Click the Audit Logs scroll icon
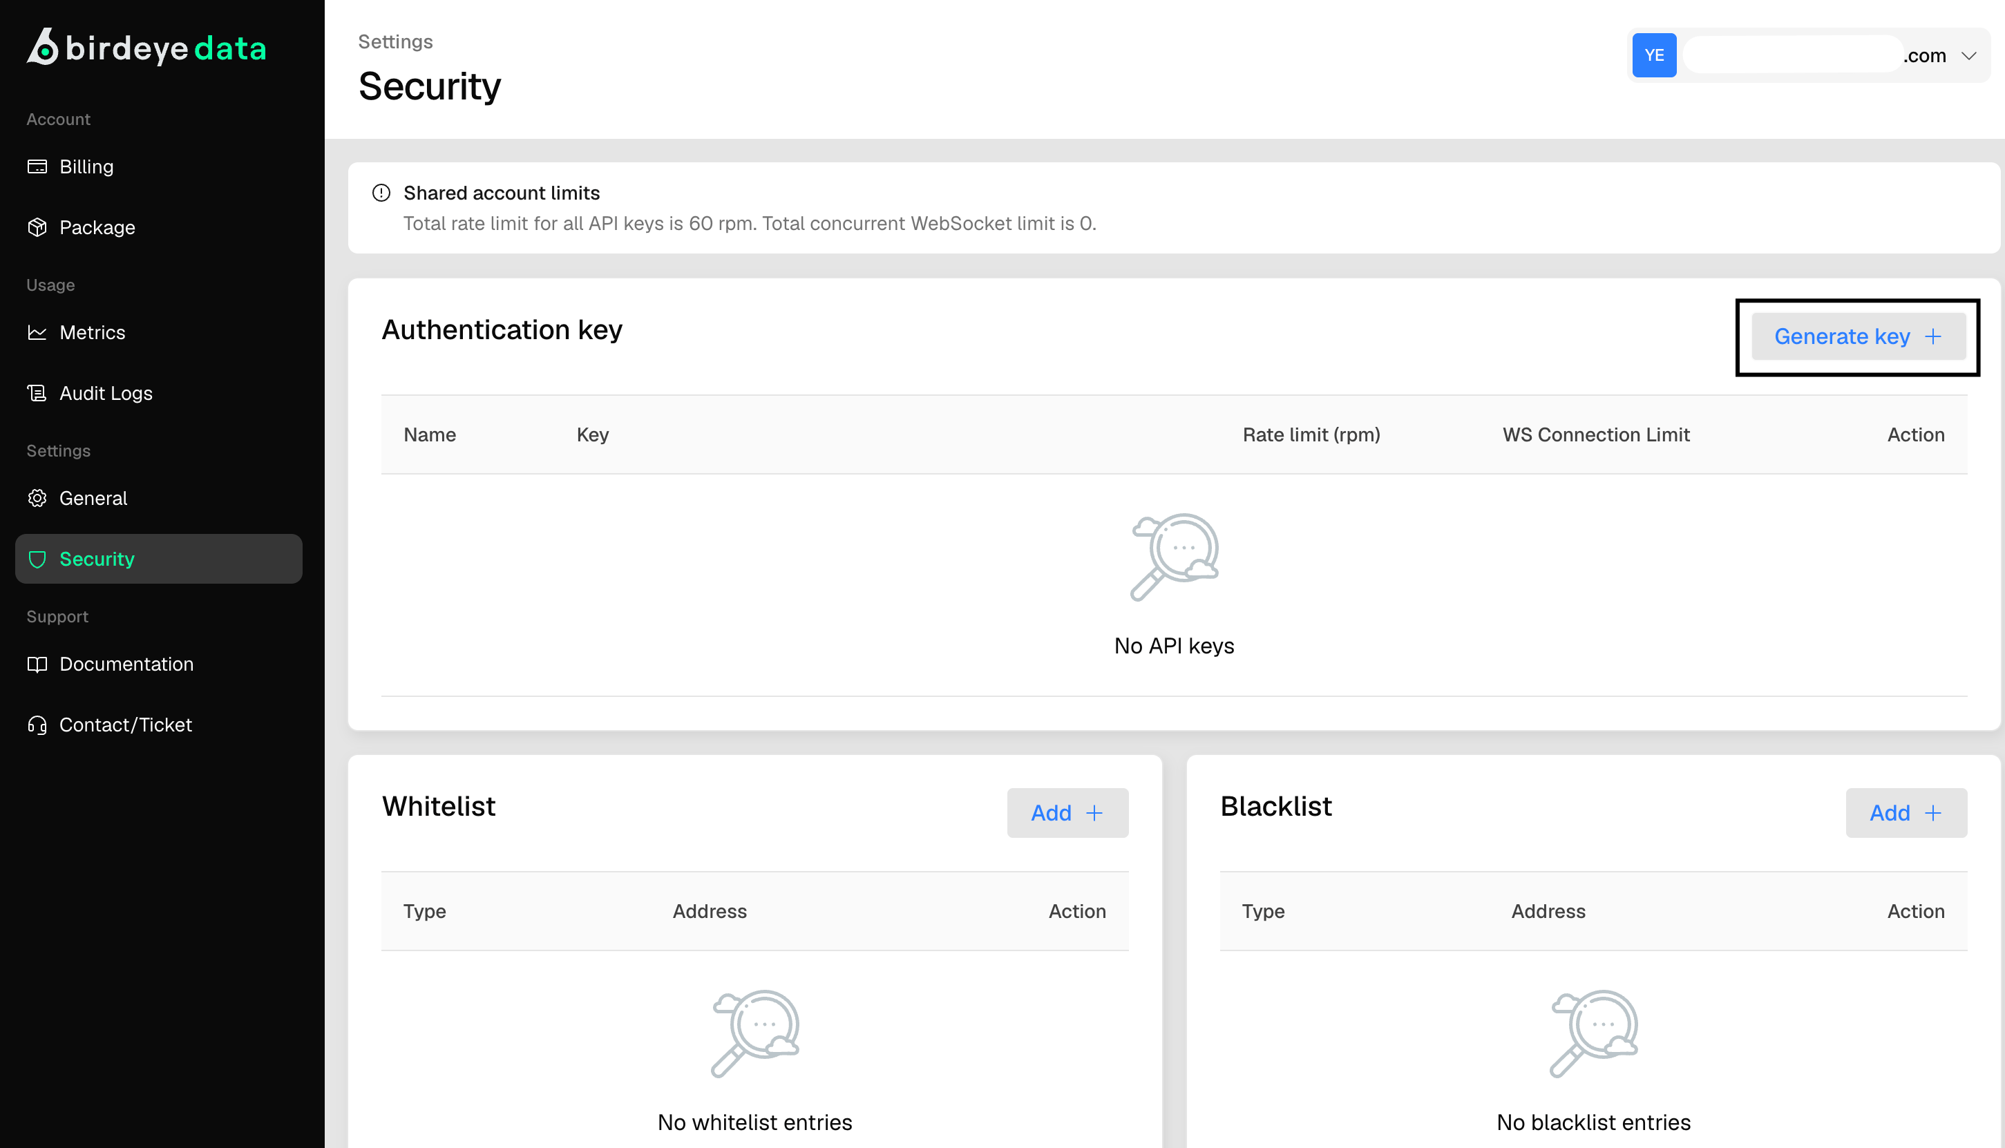This screenshot has height=1148, width=2005. 37,392
